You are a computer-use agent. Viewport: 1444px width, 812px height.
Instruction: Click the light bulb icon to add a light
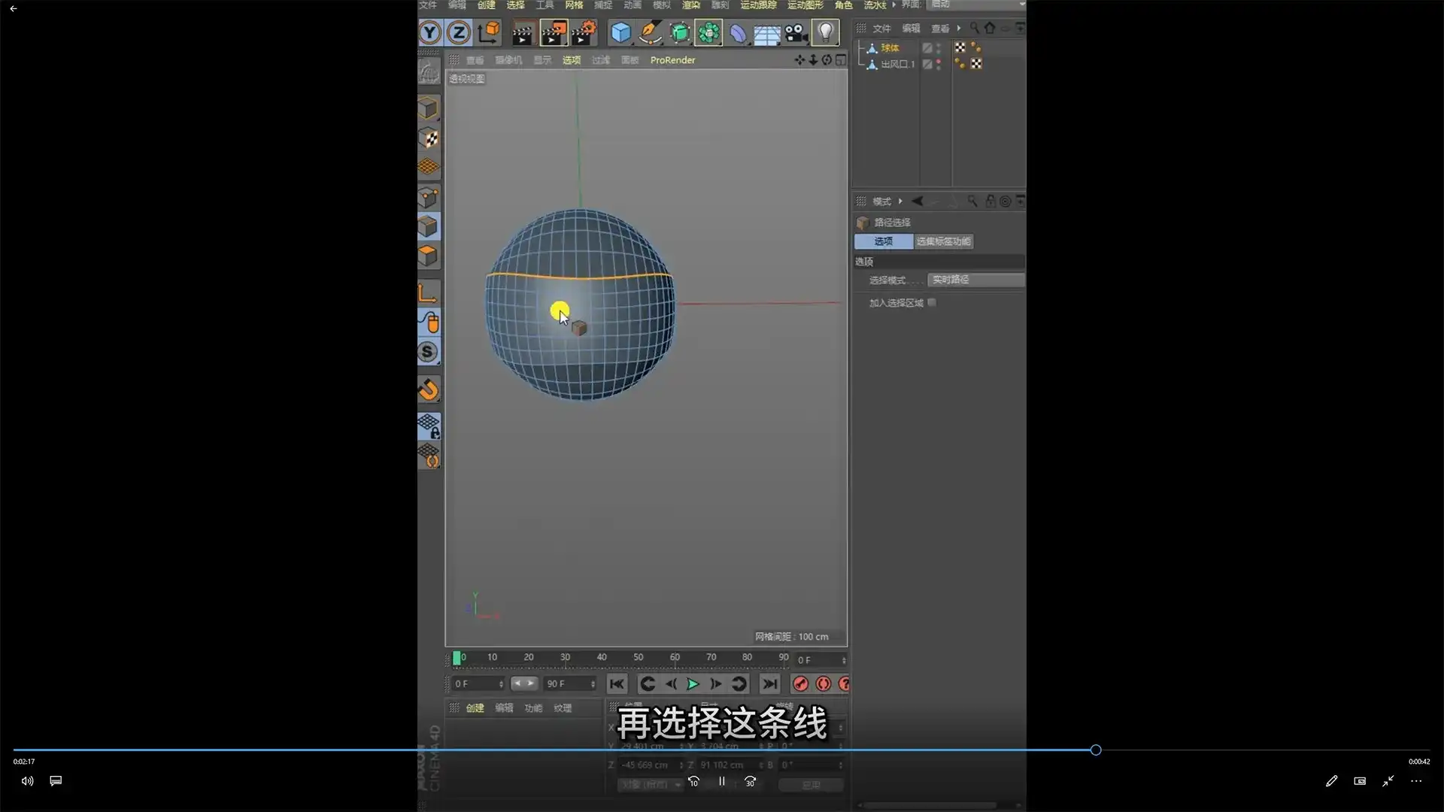(826, 32)
